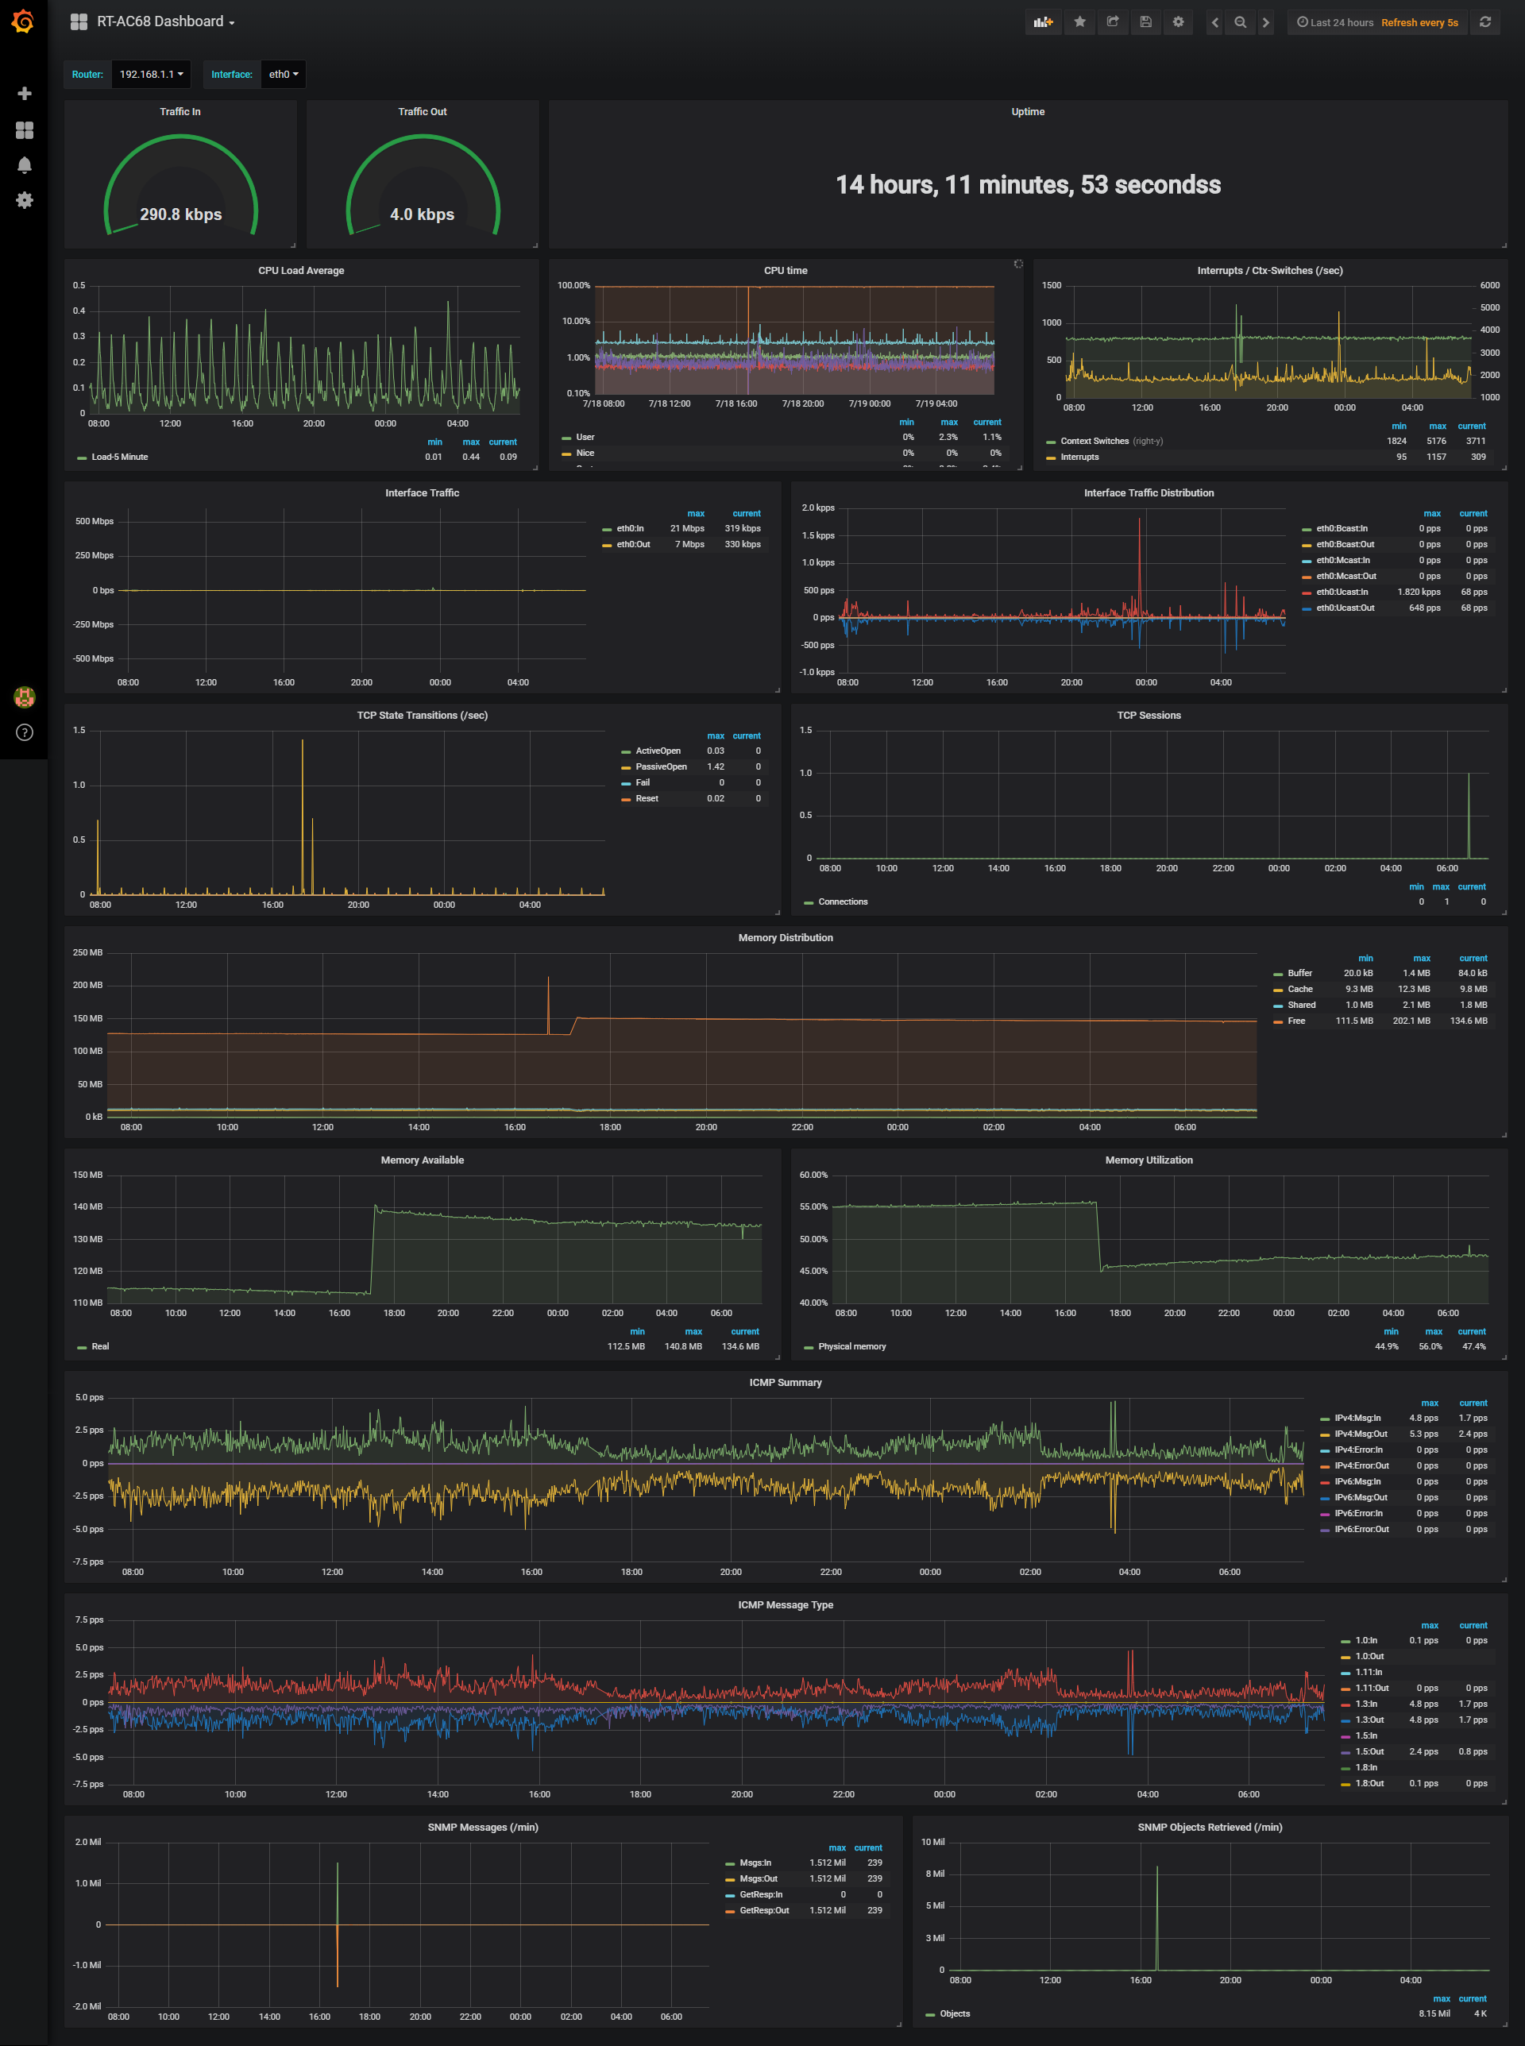Open the CPU Load Average panel title menu
The width and height of the screenshot is (1525, 2046).
click(301, 270)
